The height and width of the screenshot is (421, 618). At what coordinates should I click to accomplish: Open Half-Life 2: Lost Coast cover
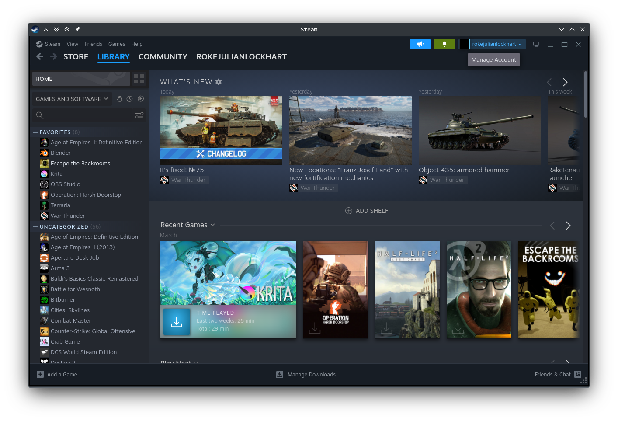pos(407,290)
